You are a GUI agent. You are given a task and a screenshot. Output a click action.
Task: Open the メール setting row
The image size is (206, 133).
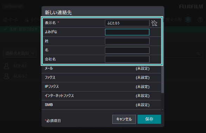(101, 68)
